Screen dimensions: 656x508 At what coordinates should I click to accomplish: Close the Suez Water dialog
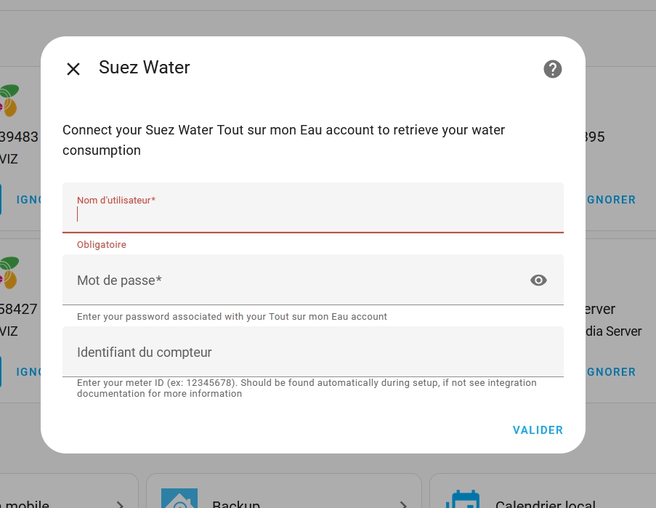click(73, 69)
